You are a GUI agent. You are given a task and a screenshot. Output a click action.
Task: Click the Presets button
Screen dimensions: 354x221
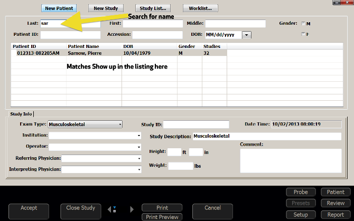(x=301, y=203)
